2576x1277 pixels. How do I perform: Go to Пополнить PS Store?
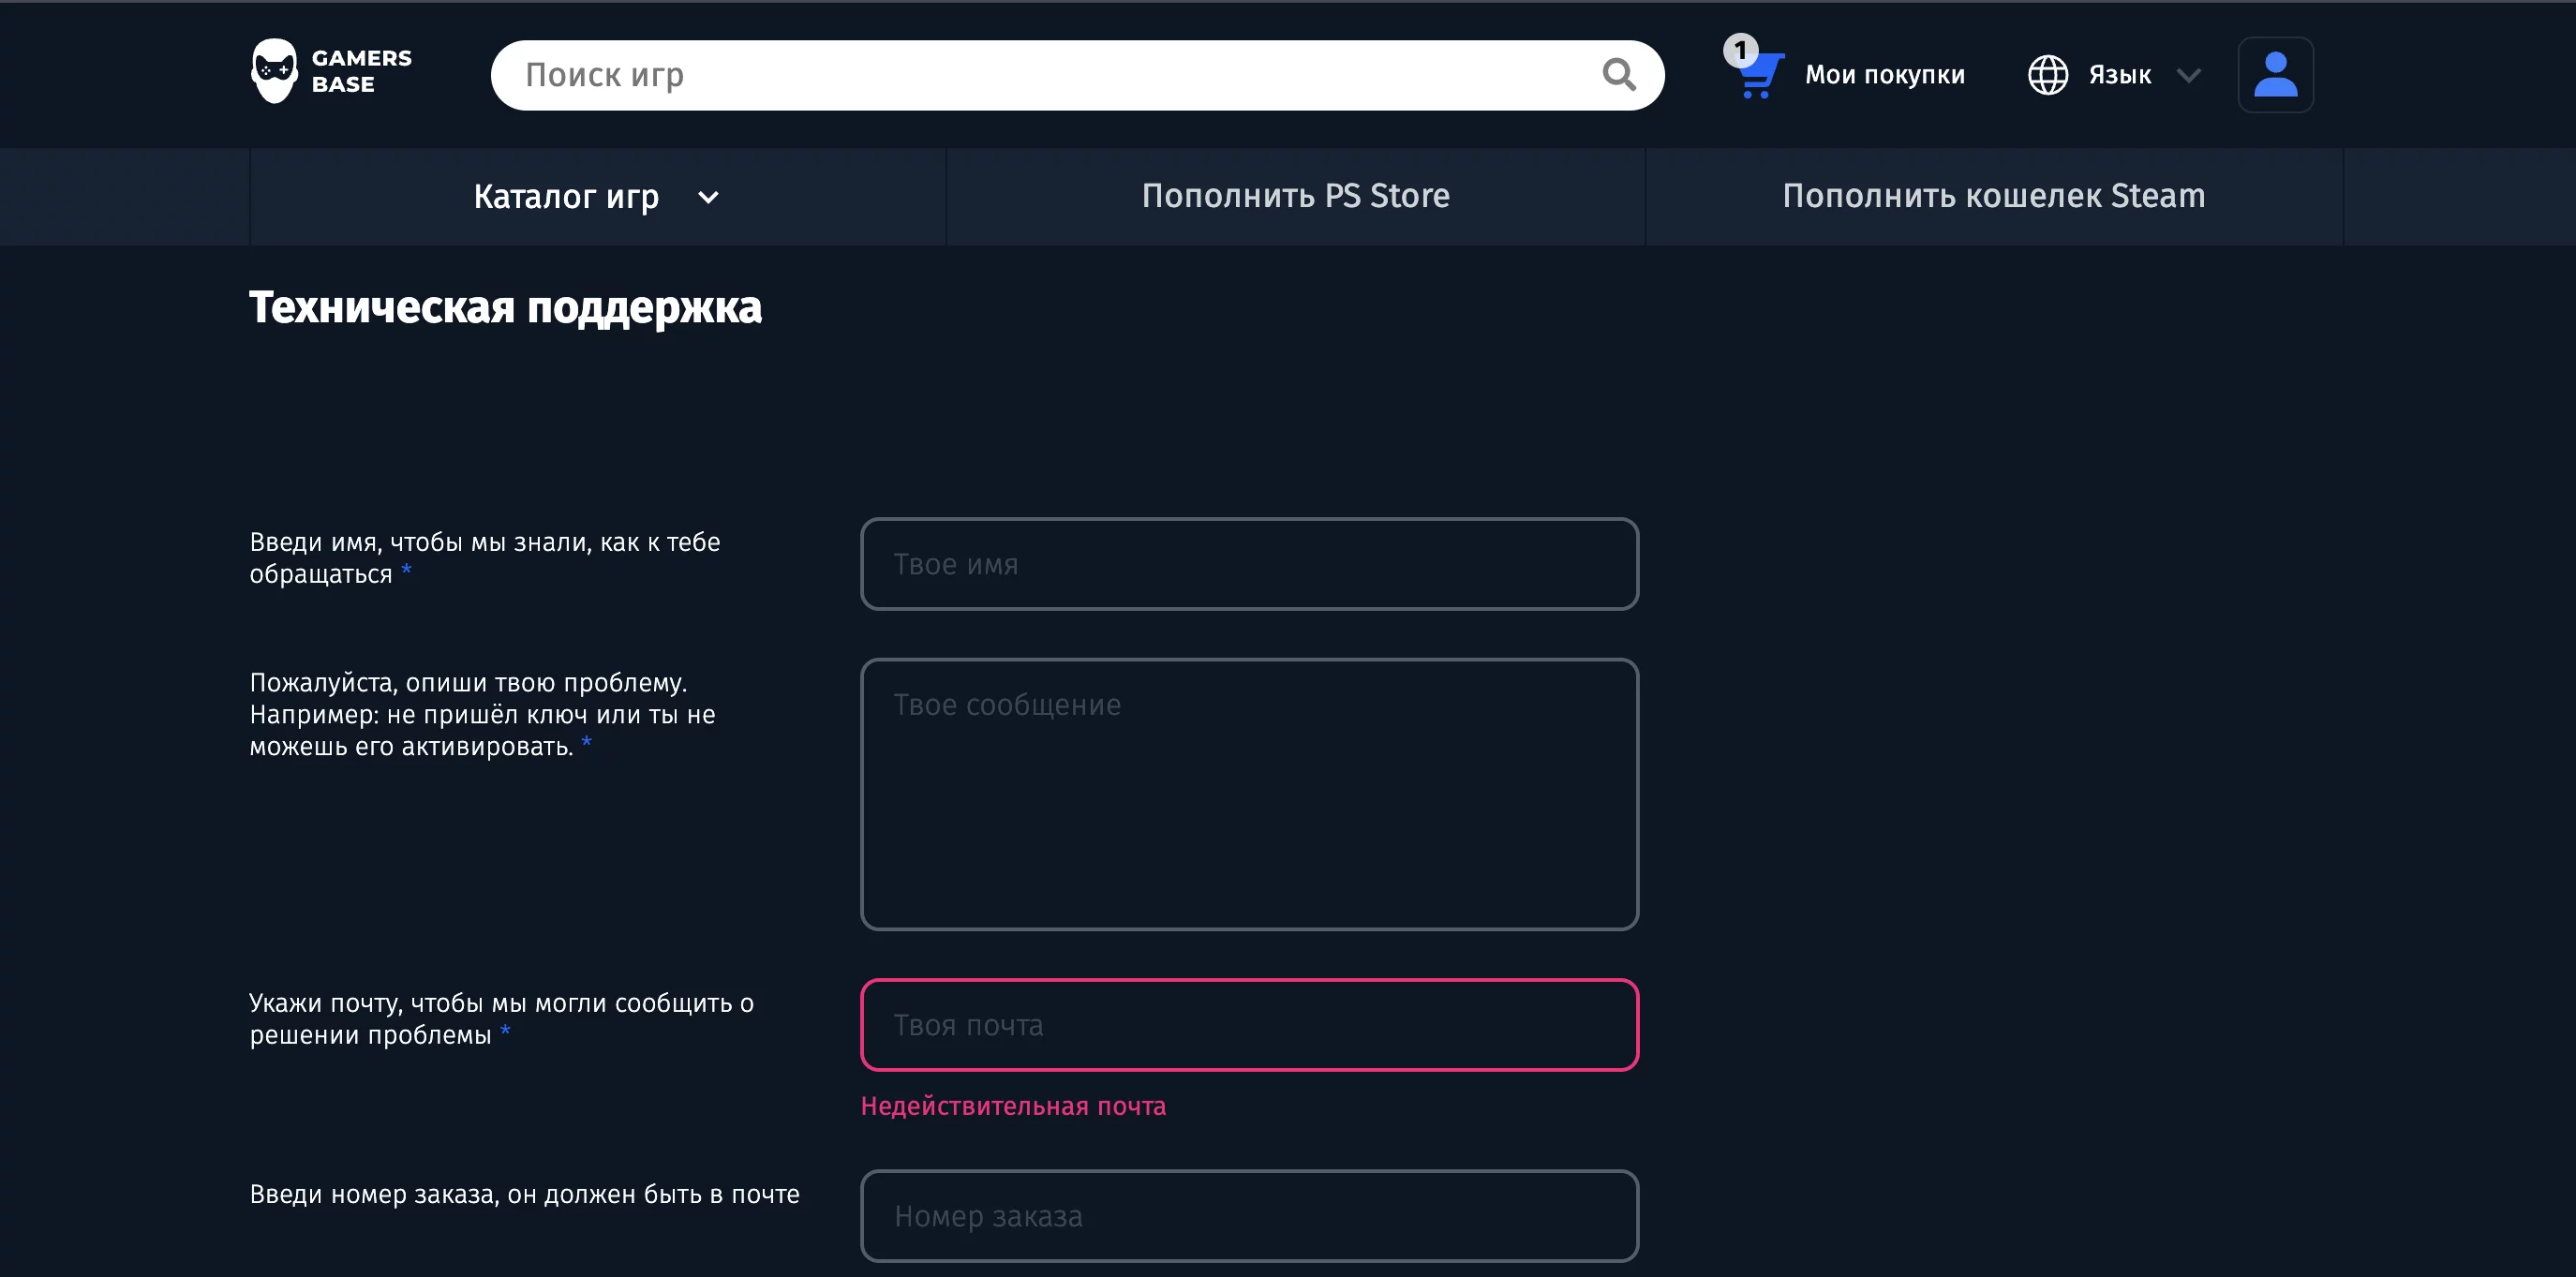tap(1295, 196)
